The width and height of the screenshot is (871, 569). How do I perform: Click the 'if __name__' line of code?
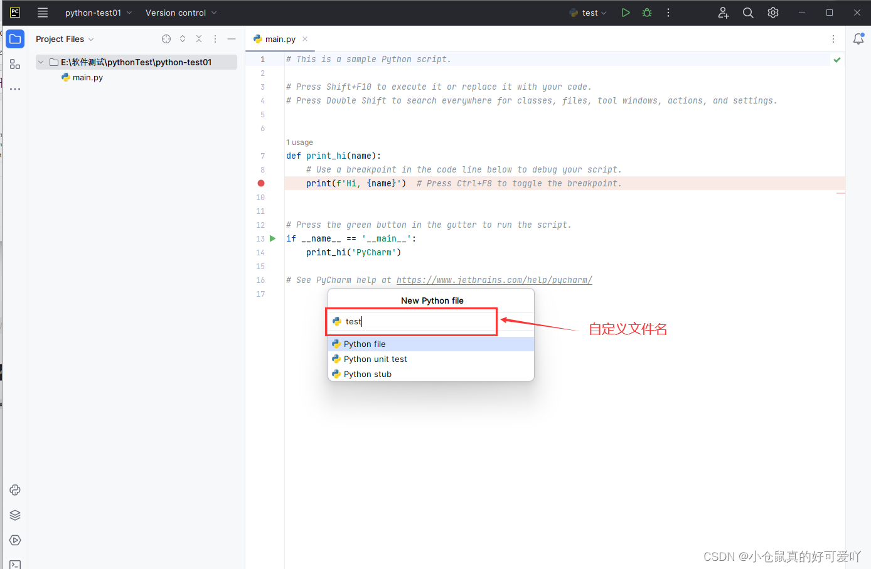351,238
